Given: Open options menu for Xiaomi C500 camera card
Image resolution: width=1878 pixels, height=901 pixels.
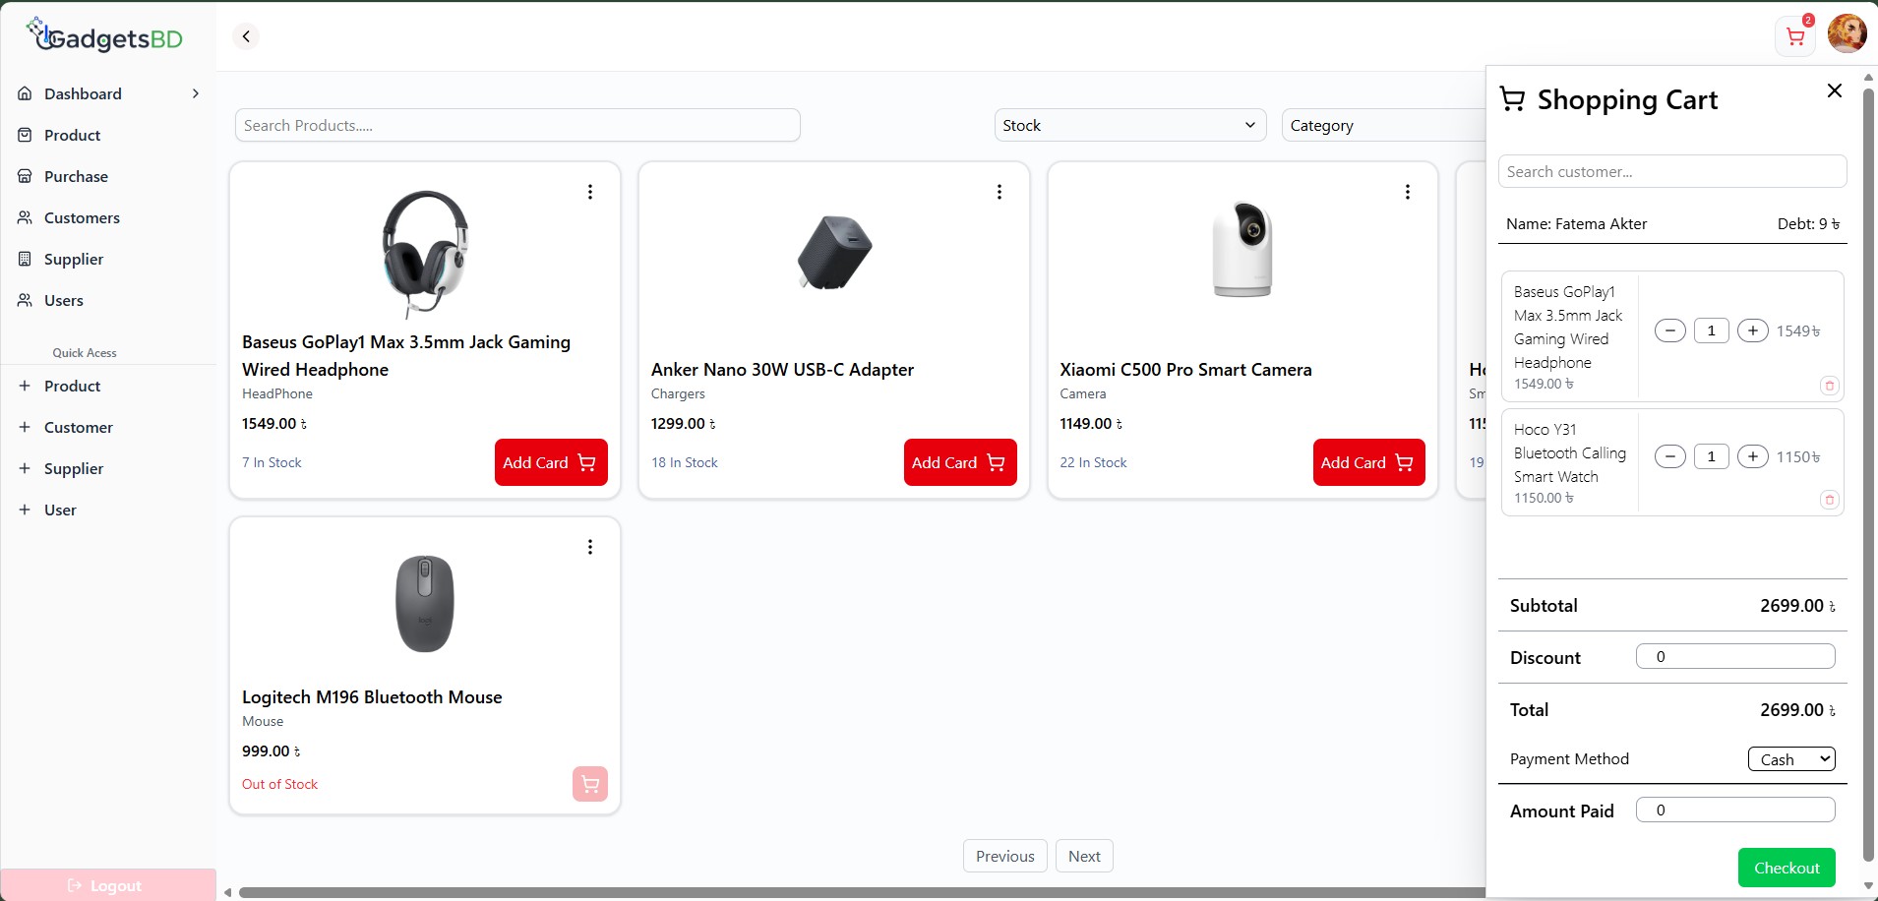Looking at the screenshot, I should click(x=1408, y=192).
